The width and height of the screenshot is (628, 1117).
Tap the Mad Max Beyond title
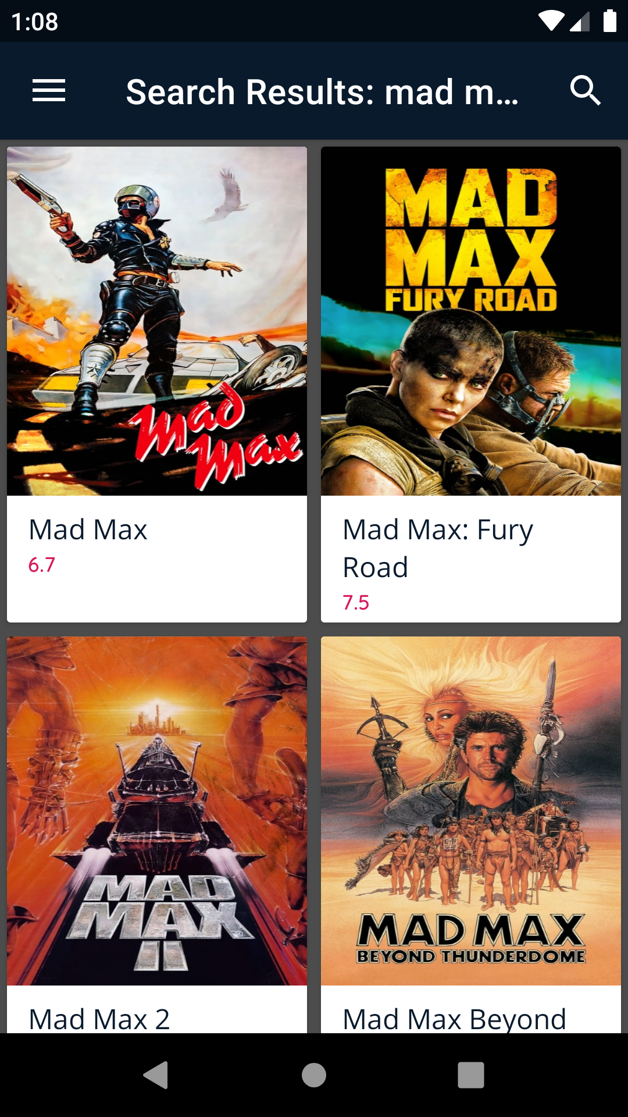(x=454, y=1019)
